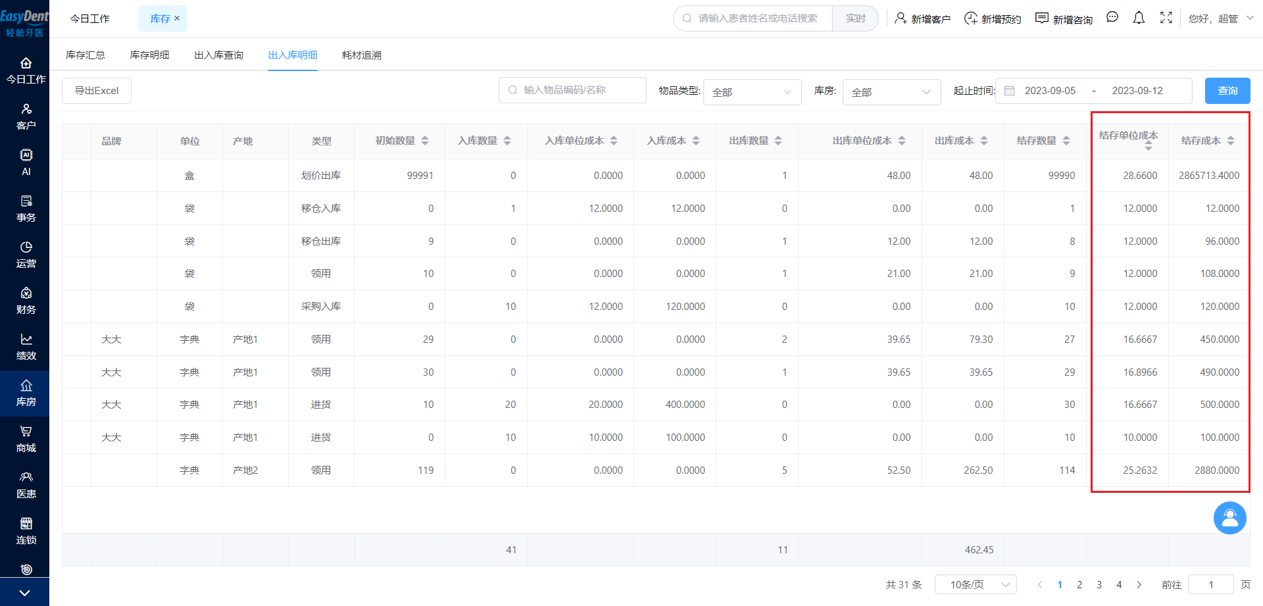Go to page 3
Image resolution: width=1263 pixels, height=606 pixels.
coord(1099,584)
